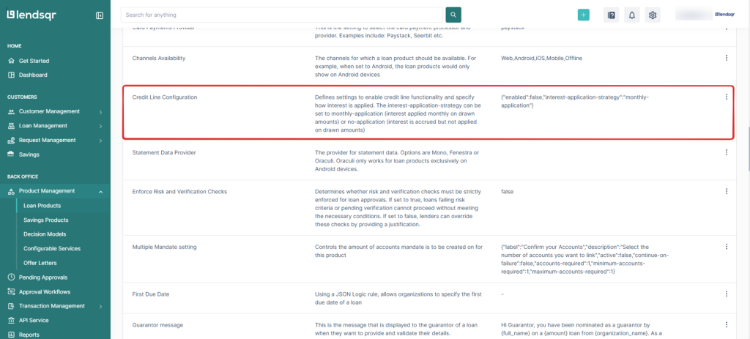Screen dimensions: 750x339
Task: Click the Search for anything field
Action: tap(282, 15)
